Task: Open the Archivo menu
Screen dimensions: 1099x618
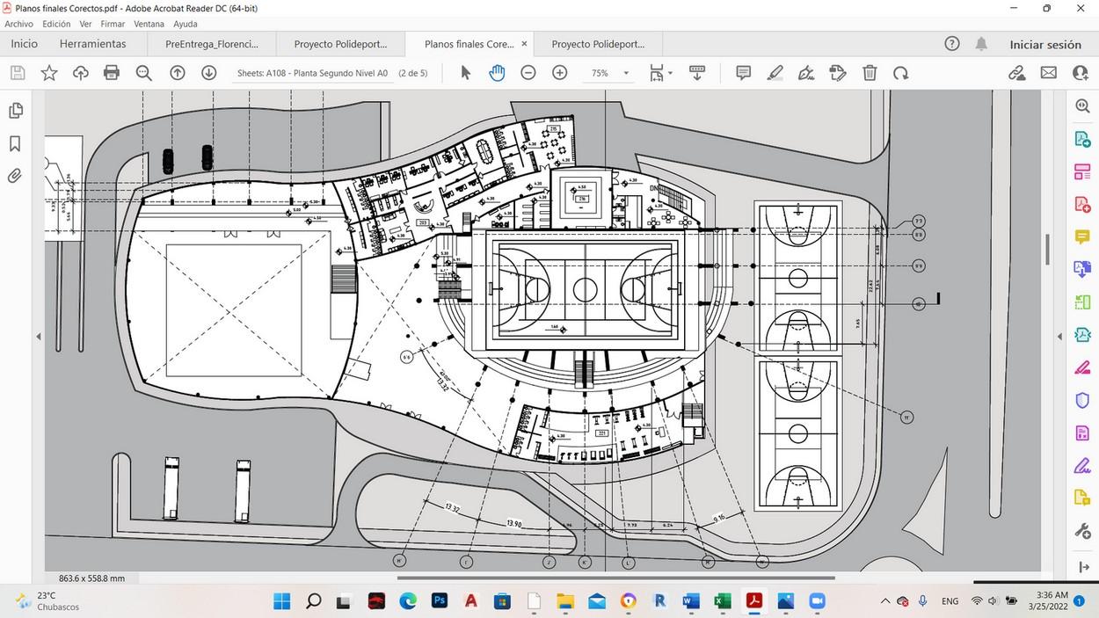Action: click(18, 24)
